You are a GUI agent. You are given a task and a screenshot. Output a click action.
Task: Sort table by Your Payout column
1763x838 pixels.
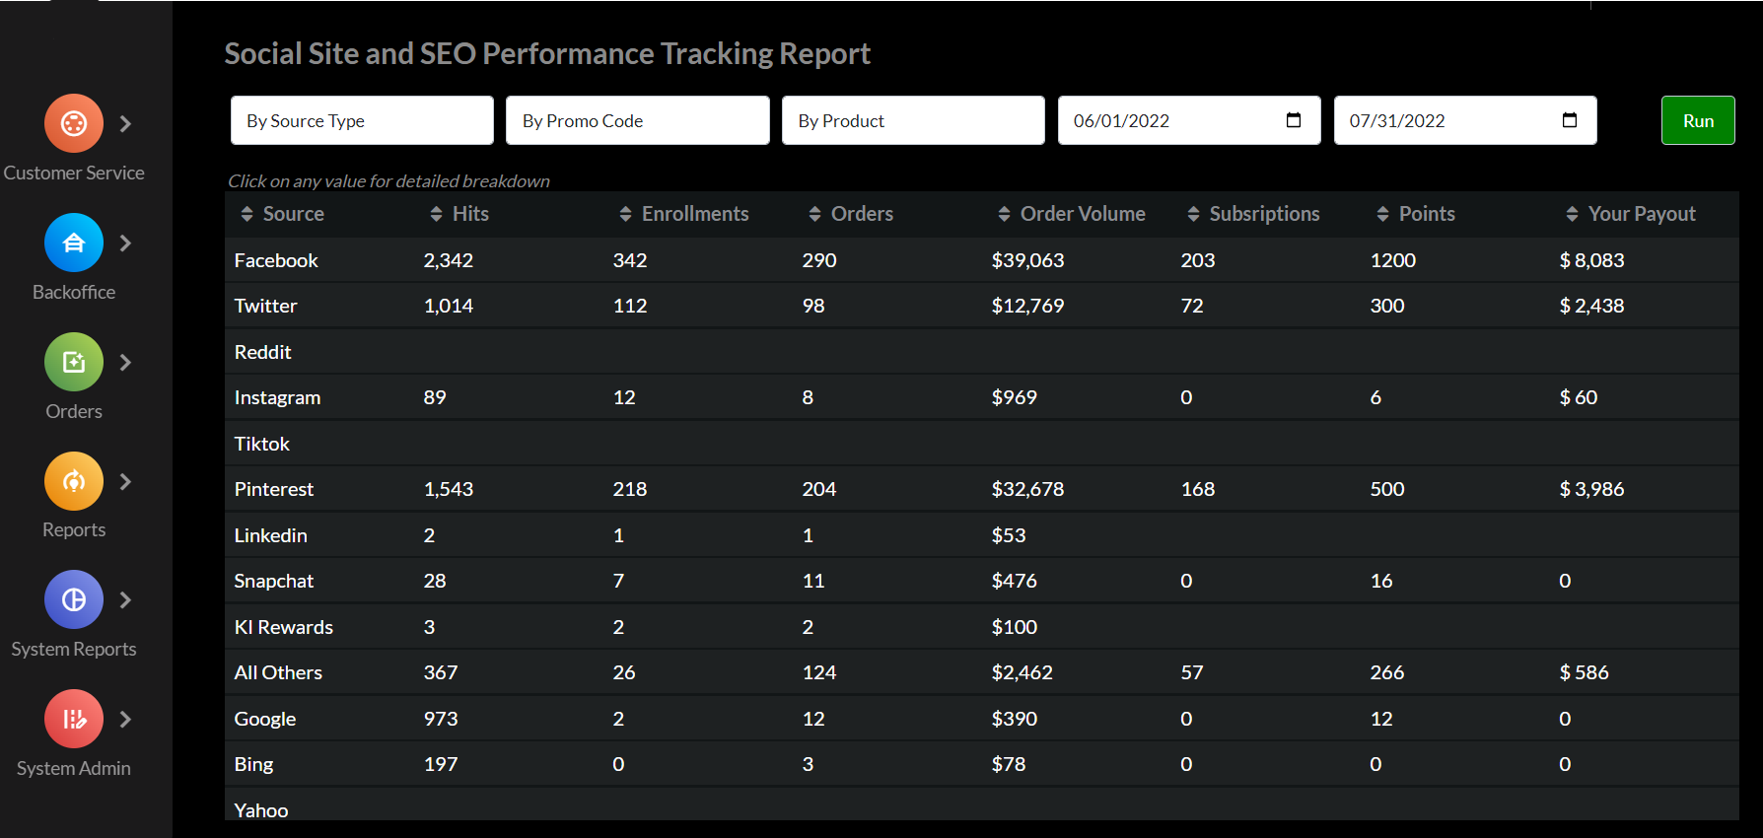tap(1572, 214)
